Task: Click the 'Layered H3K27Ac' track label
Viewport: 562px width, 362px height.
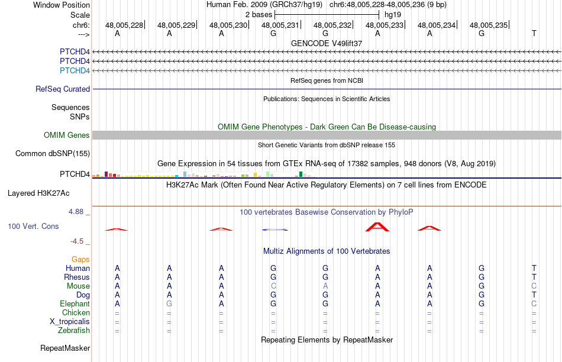Action: (38, 193)
